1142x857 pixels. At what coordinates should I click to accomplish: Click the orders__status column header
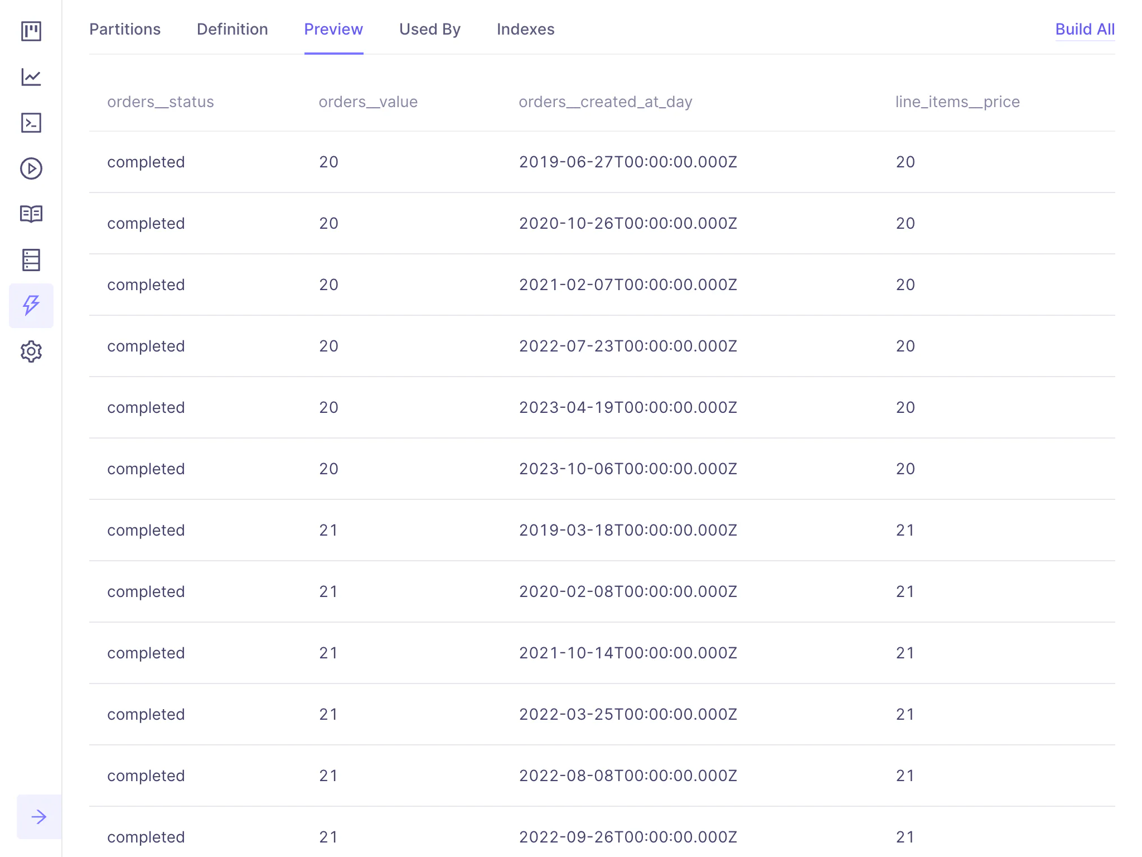coord(161,102)
